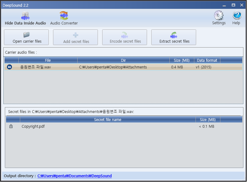This screenshot has height=182, width=247.
Task: Select the 음원변조 파일.wav file name
Action: (36, 67)
